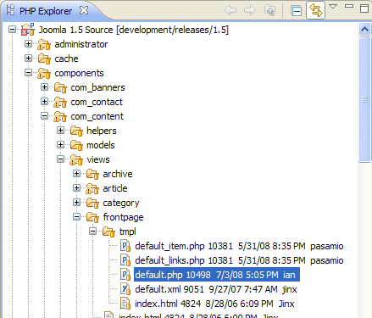
Task: Collapse the frontpage folder
Action: point(76,217)
